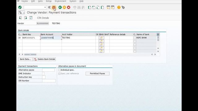
Task: Open the SAP window menu icon
Action: click(x=19, y=1)
